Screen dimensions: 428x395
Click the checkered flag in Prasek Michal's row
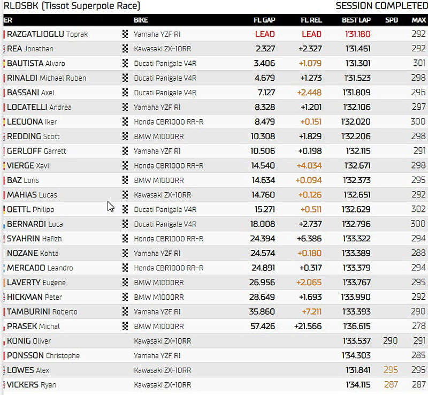coord(125,326)
